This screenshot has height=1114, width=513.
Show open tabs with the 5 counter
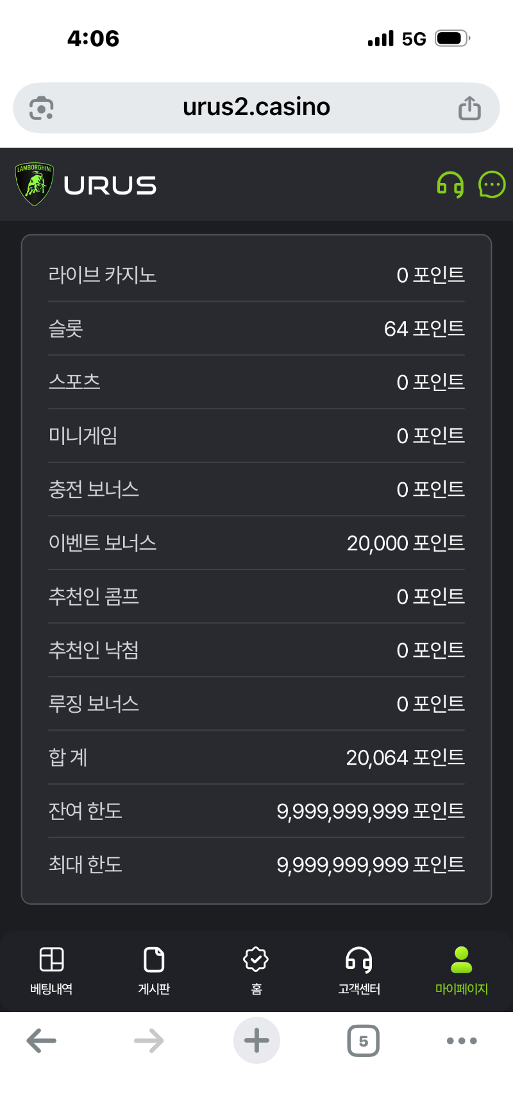point(363,1041)
